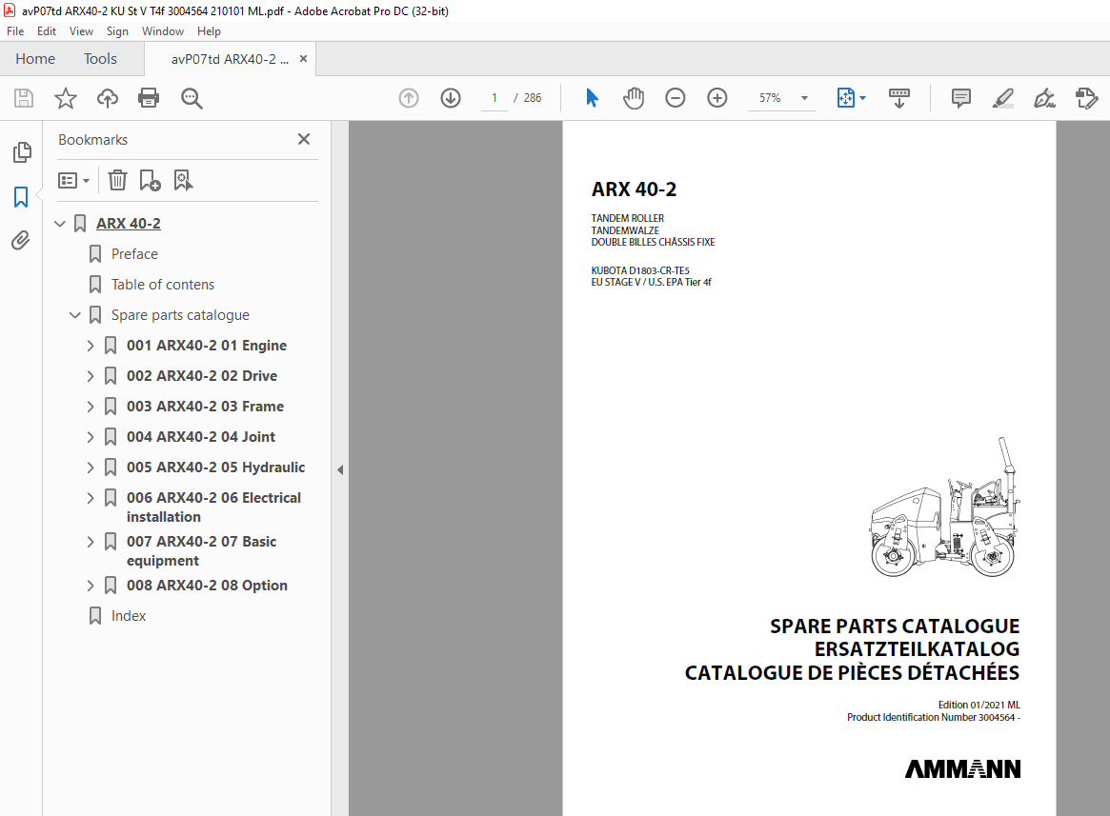The image size is (1110, 816).
Task: Open the File menu
Action: click(x=15, y=31)
